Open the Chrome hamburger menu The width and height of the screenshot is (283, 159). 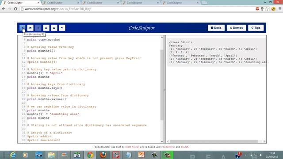[x=280, y=9]
